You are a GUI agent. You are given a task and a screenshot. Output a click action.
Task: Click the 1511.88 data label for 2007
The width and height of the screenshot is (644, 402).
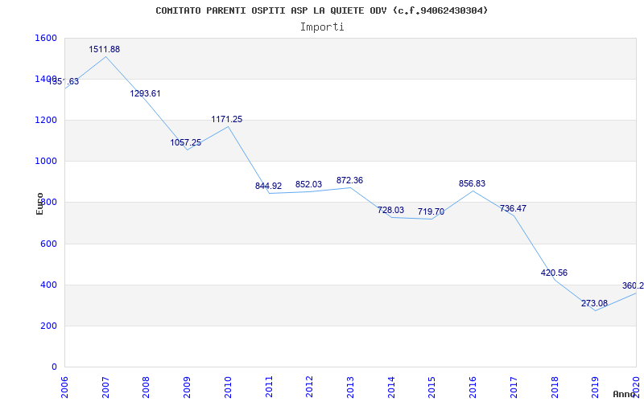click(105, 49)
